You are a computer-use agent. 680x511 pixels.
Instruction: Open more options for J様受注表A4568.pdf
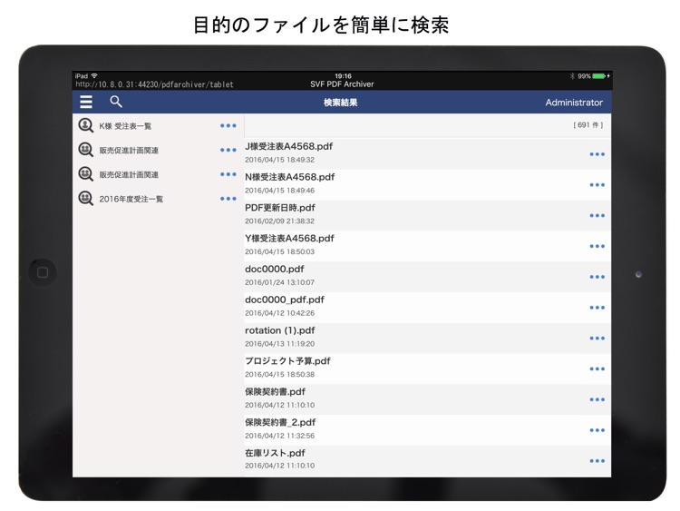597,154
